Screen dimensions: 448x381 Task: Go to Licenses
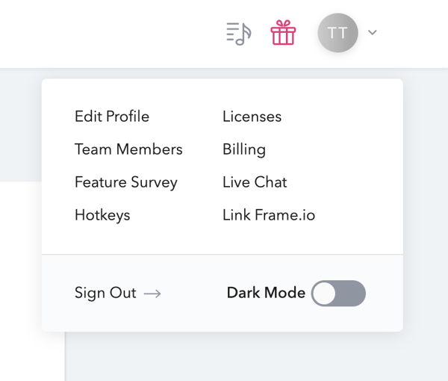point(252,117)
